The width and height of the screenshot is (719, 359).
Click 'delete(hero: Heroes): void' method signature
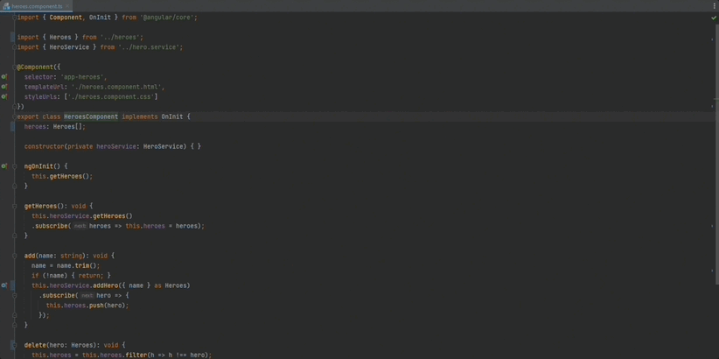[x=71, y=345]
